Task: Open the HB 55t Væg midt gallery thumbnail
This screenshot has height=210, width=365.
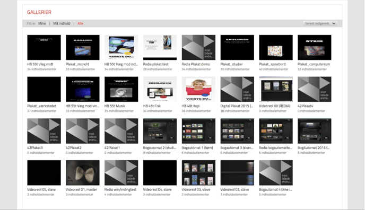Action: click(44, 47)
